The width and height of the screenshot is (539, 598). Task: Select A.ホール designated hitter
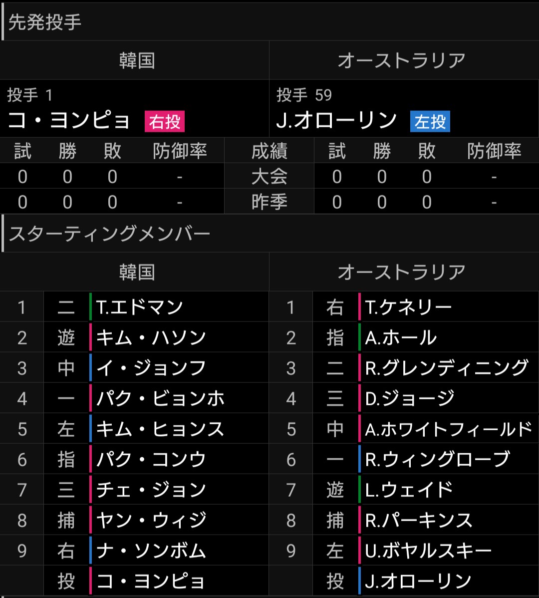[401, 337]
